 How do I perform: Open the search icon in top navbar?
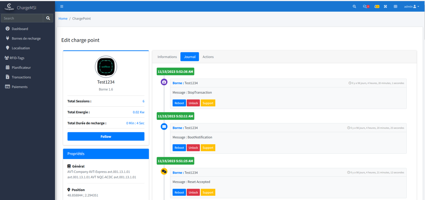(x=354, y=6)
